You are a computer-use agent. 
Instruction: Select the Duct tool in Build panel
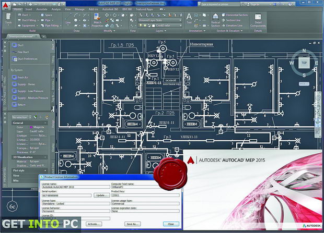(22, 15)
